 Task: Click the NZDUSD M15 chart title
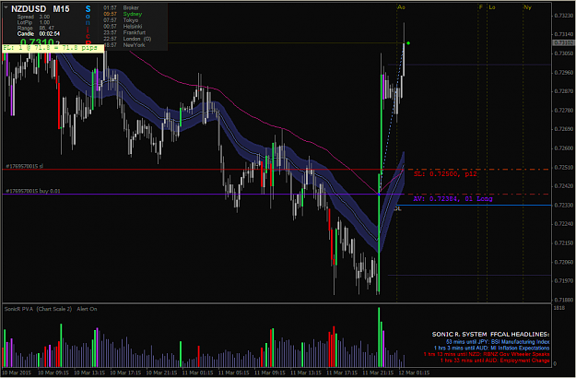click(x=40, y=9)
